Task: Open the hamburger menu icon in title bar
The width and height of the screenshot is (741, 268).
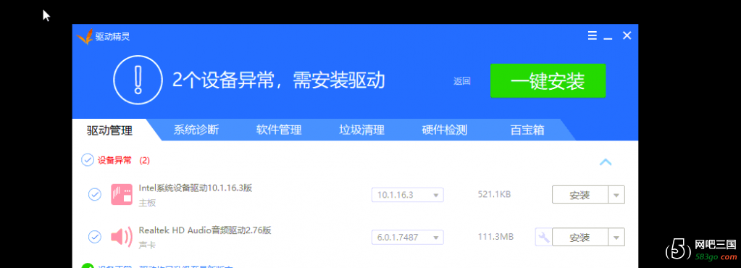Action: (x=592, y=35)
